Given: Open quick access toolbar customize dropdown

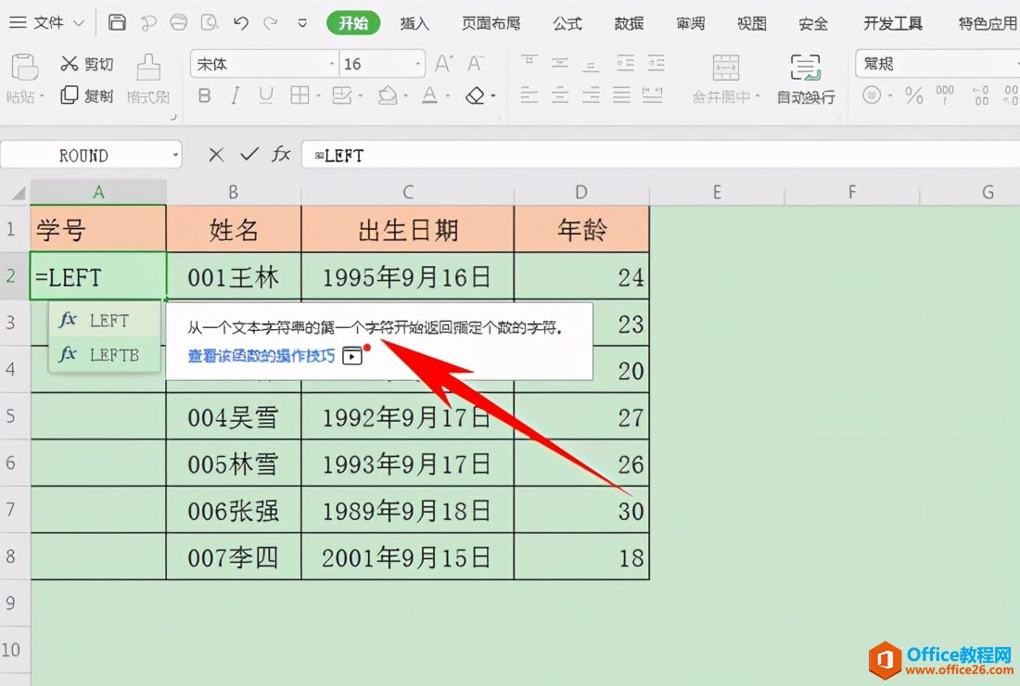Looking at the screenshot, I should pyautogui.click(x=302, y=23).
